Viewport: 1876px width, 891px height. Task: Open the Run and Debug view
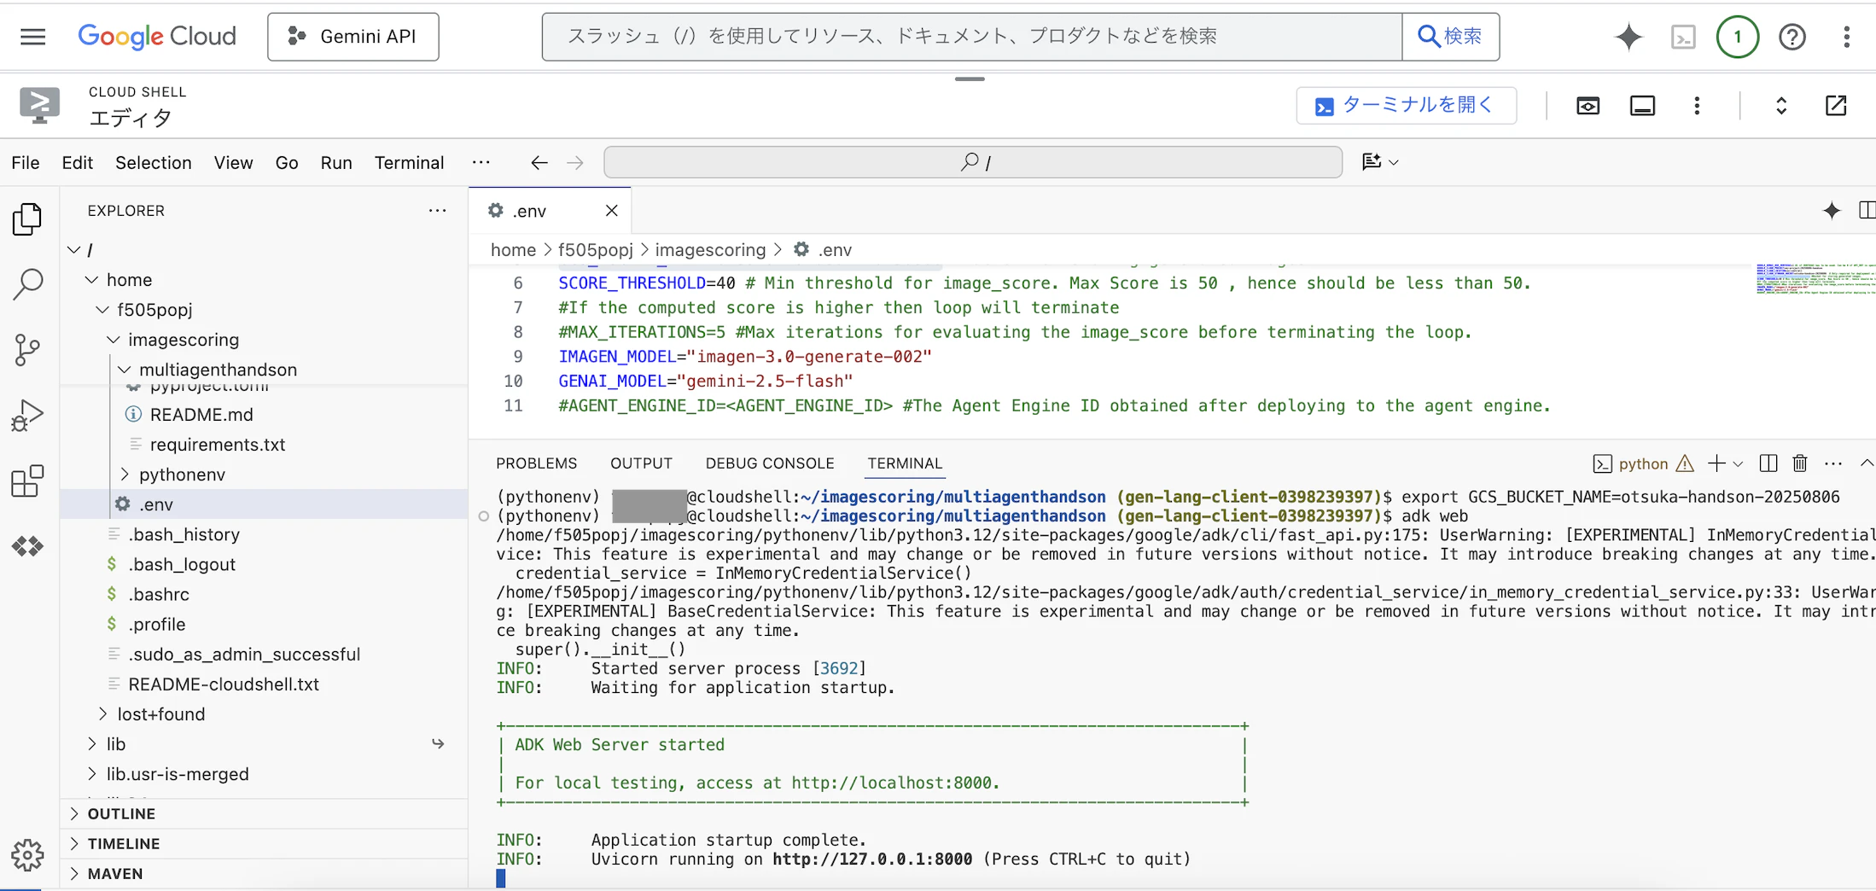coord(28,416)
